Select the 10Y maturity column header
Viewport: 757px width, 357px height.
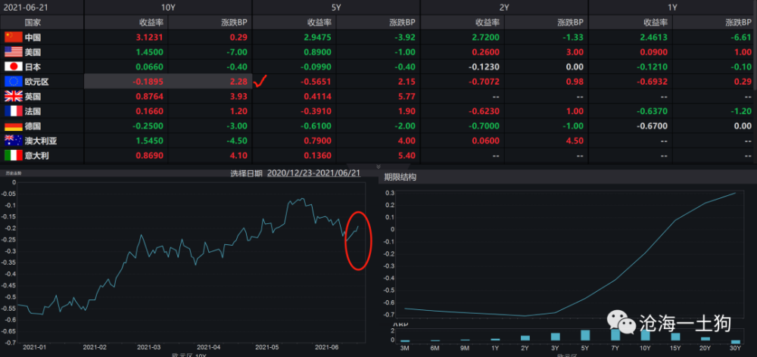coord(168,8)
